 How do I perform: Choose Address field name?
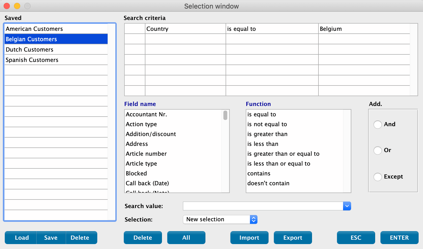(173, 144)
